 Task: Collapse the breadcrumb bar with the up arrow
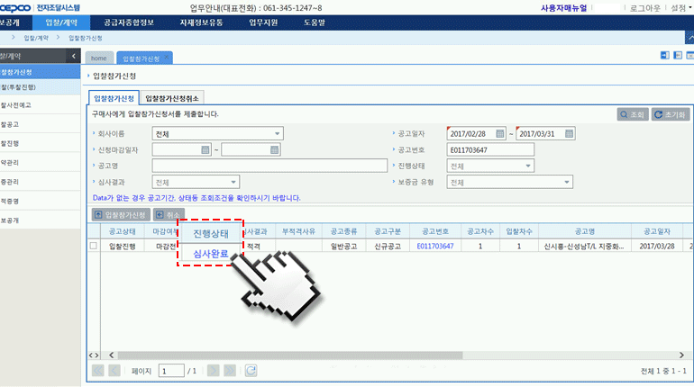(690, 38)
